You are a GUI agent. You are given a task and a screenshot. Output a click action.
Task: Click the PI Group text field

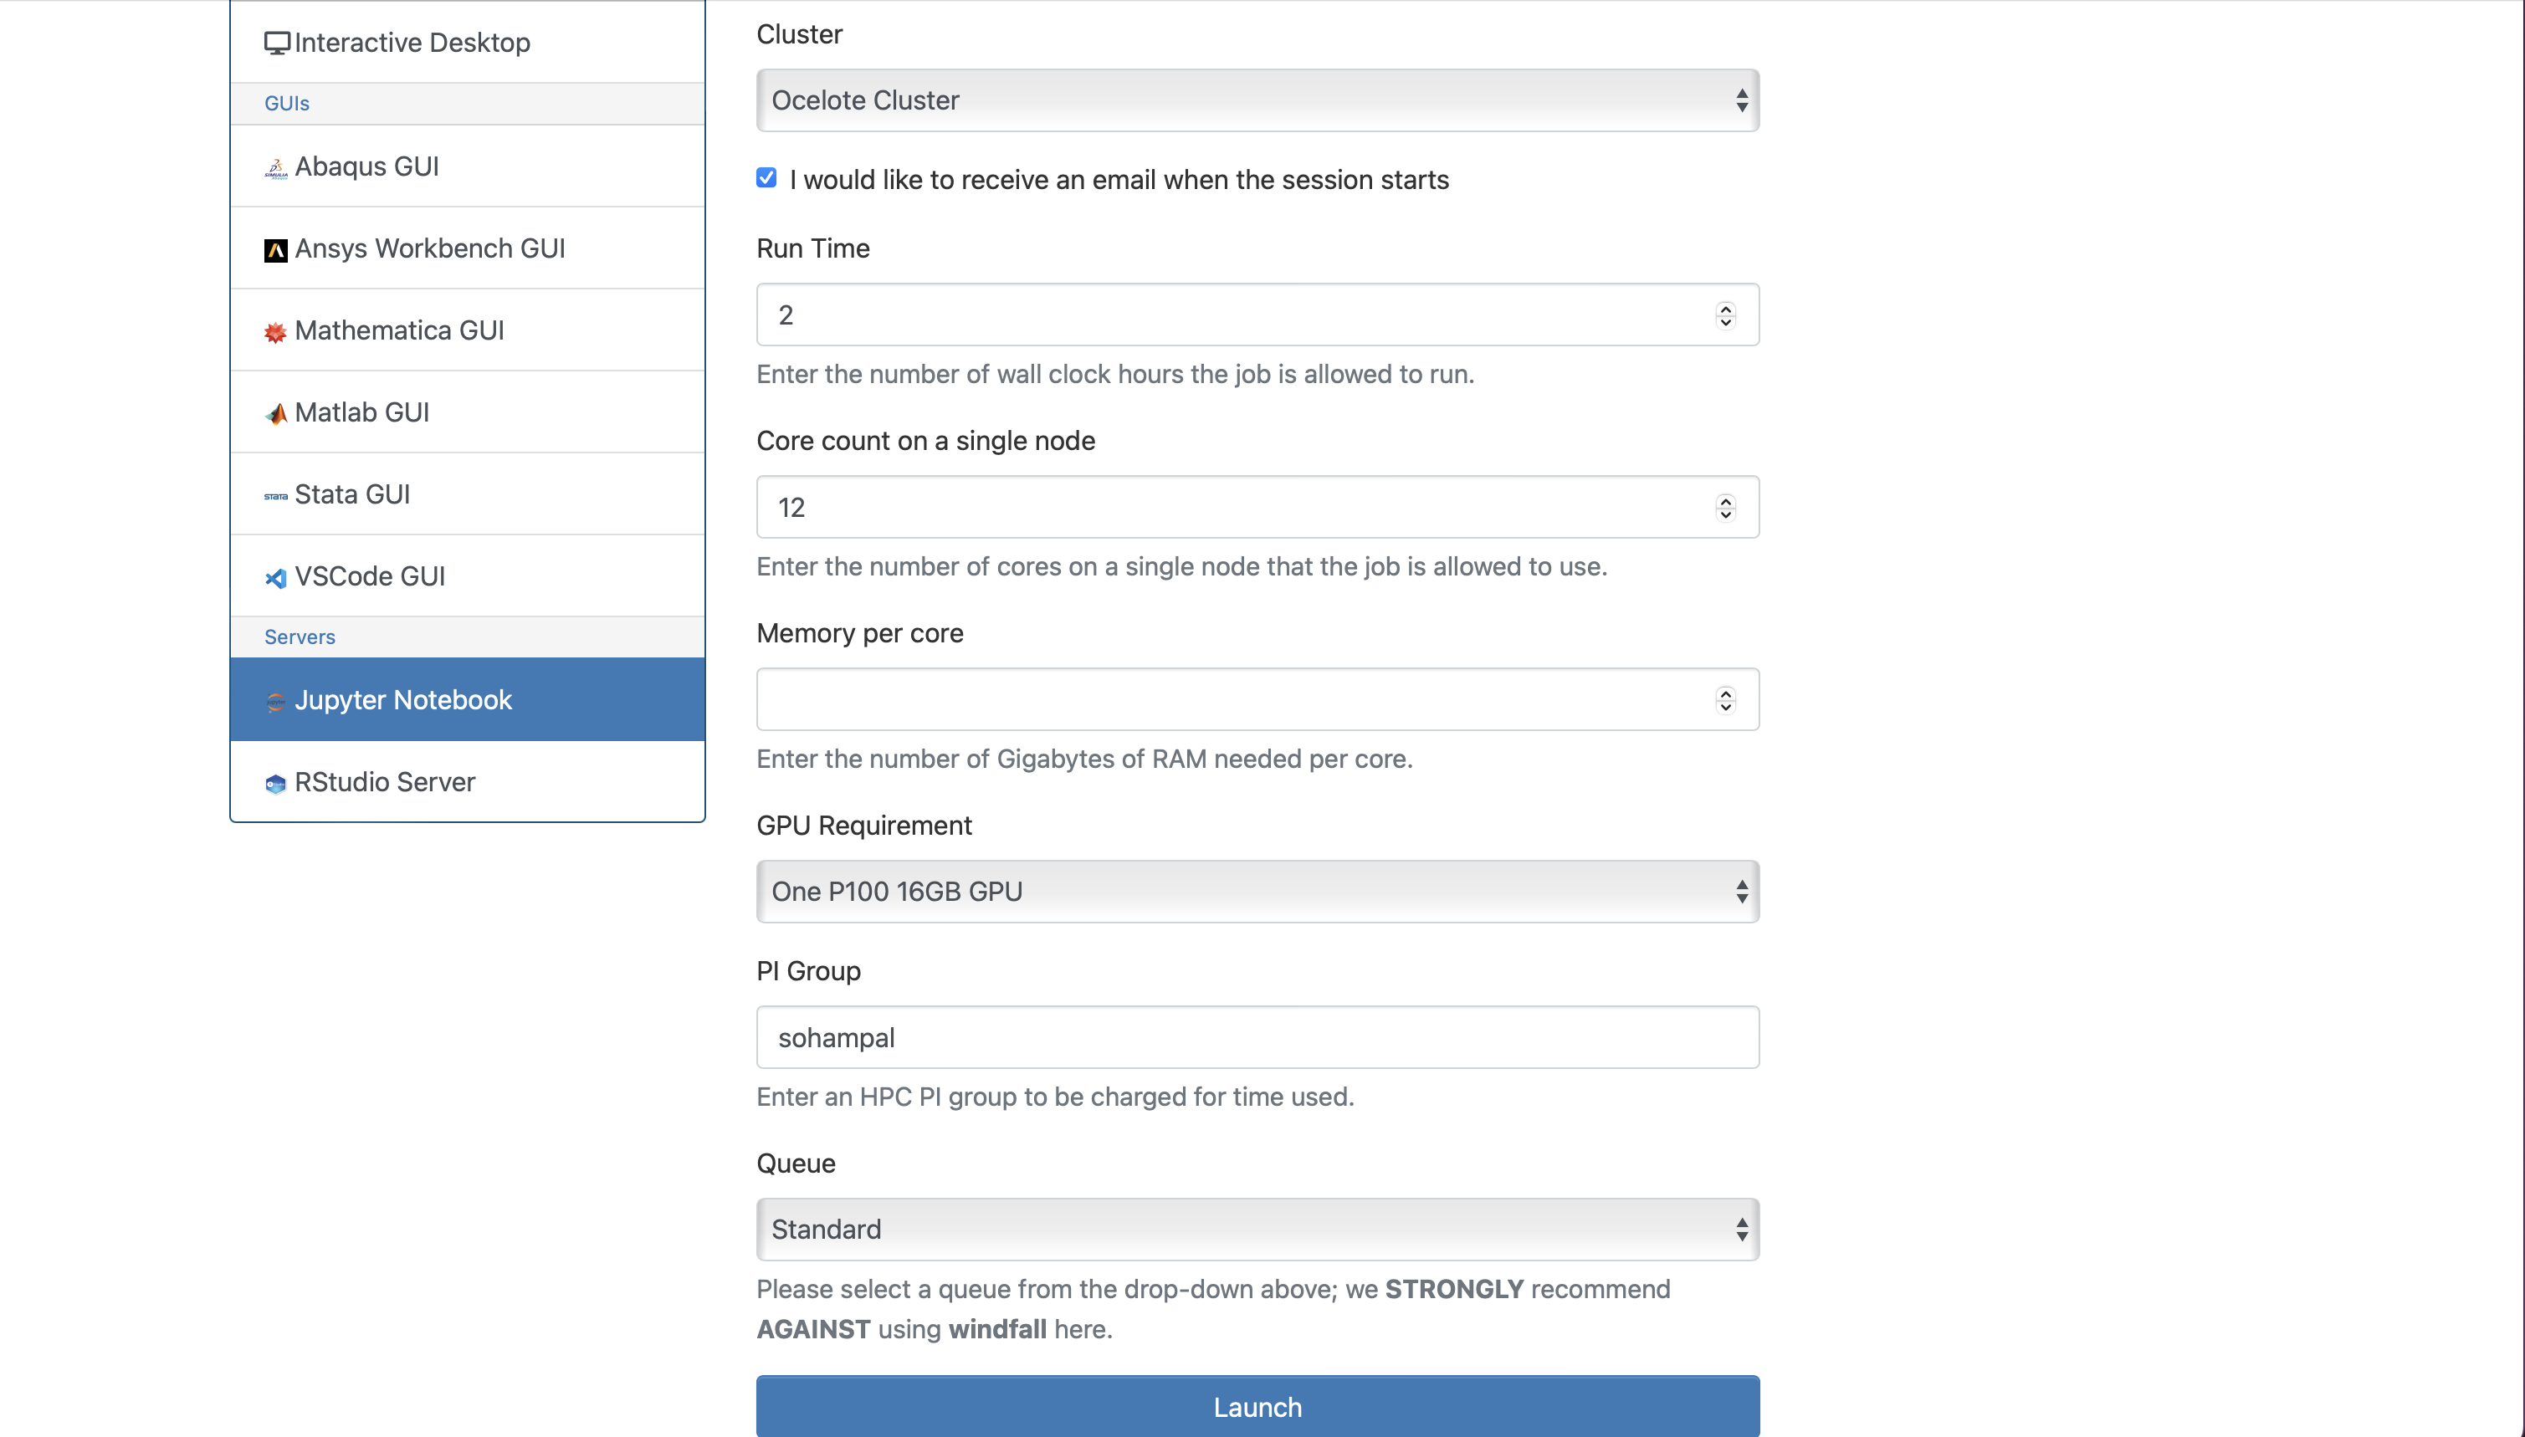tap(1257, 1037)
